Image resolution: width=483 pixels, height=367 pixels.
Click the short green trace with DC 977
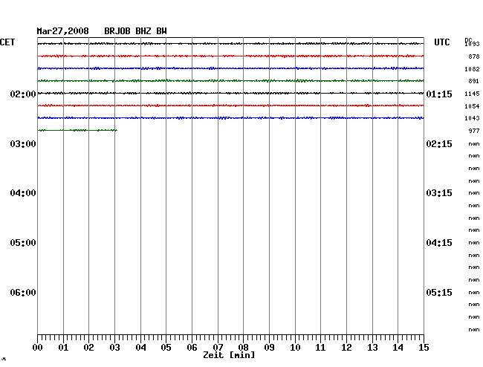[x=77, y=130]
